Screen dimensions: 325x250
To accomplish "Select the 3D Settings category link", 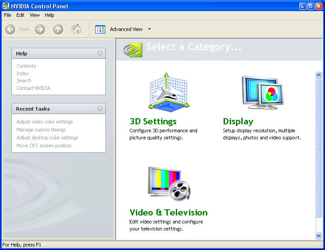I will pyautogui.click(x=153, y=121).
